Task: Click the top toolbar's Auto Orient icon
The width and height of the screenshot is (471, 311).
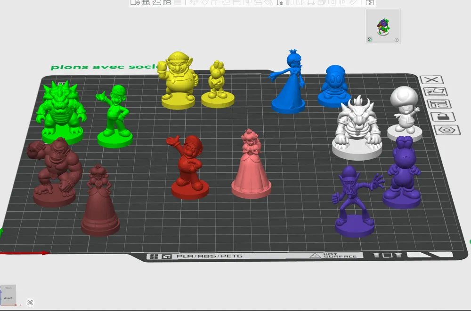Action: point(156,2)
